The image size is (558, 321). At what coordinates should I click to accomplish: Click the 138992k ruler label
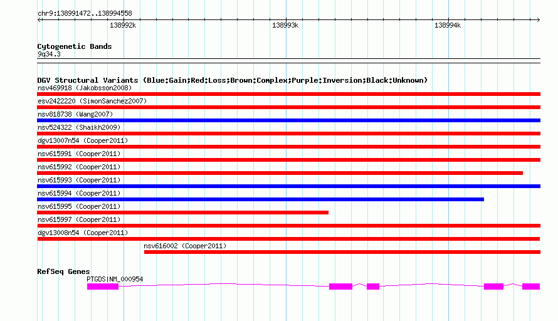[123, 25]
